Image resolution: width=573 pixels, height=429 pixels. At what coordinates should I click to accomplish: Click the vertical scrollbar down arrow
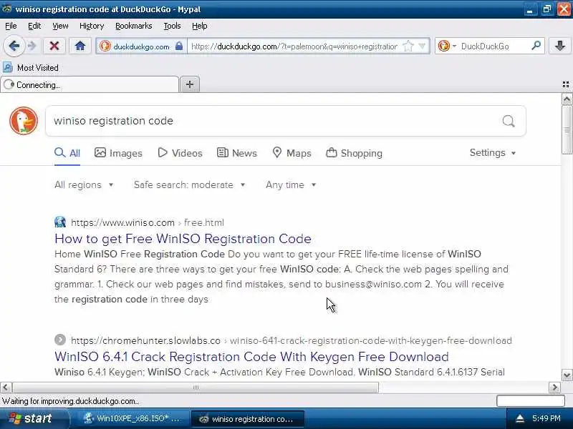point(567,375)
